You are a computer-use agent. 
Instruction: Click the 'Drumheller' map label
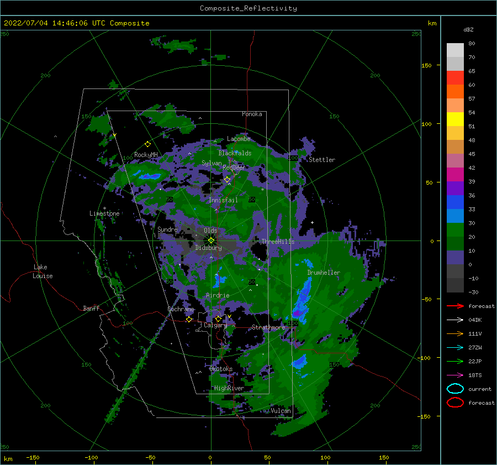[x=324, y=273]
